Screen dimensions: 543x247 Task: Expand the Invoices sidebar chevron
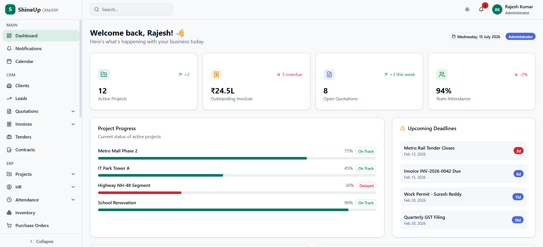(x=73, y=124)
